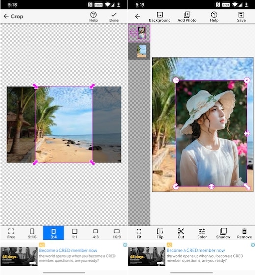This screenshot has width=255, height=275.
Task: Open the Background option
Action: click(160, 17)
